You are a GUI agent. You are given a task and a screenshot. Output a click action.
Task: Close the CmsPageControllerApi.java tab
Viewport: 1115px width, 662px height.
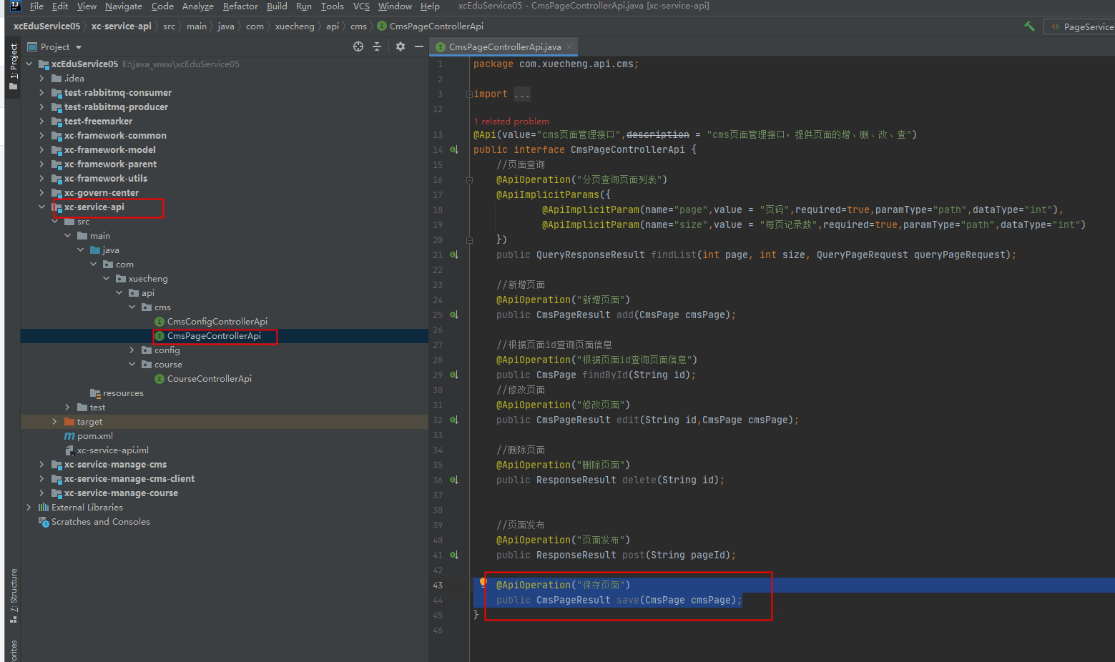(569, 46)
